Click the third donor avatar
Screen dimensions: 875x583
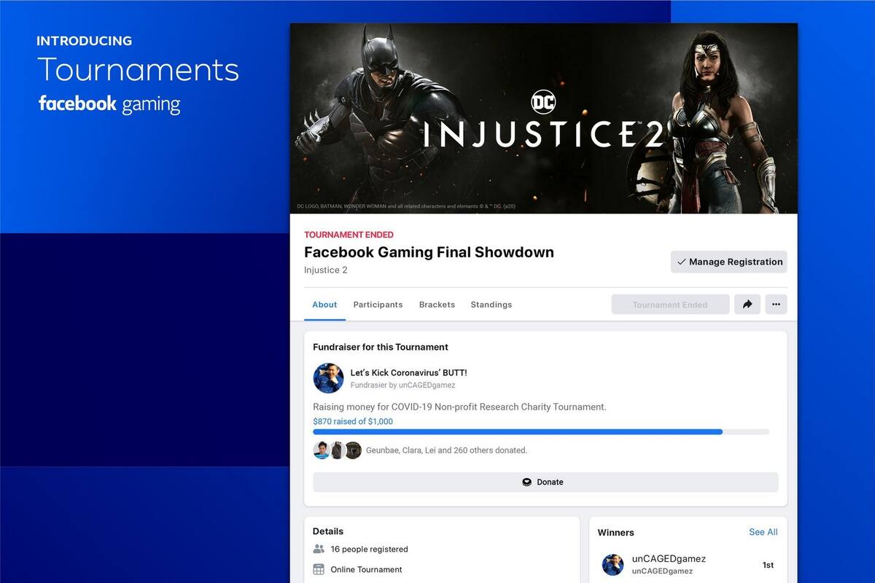tap(353, 450)
